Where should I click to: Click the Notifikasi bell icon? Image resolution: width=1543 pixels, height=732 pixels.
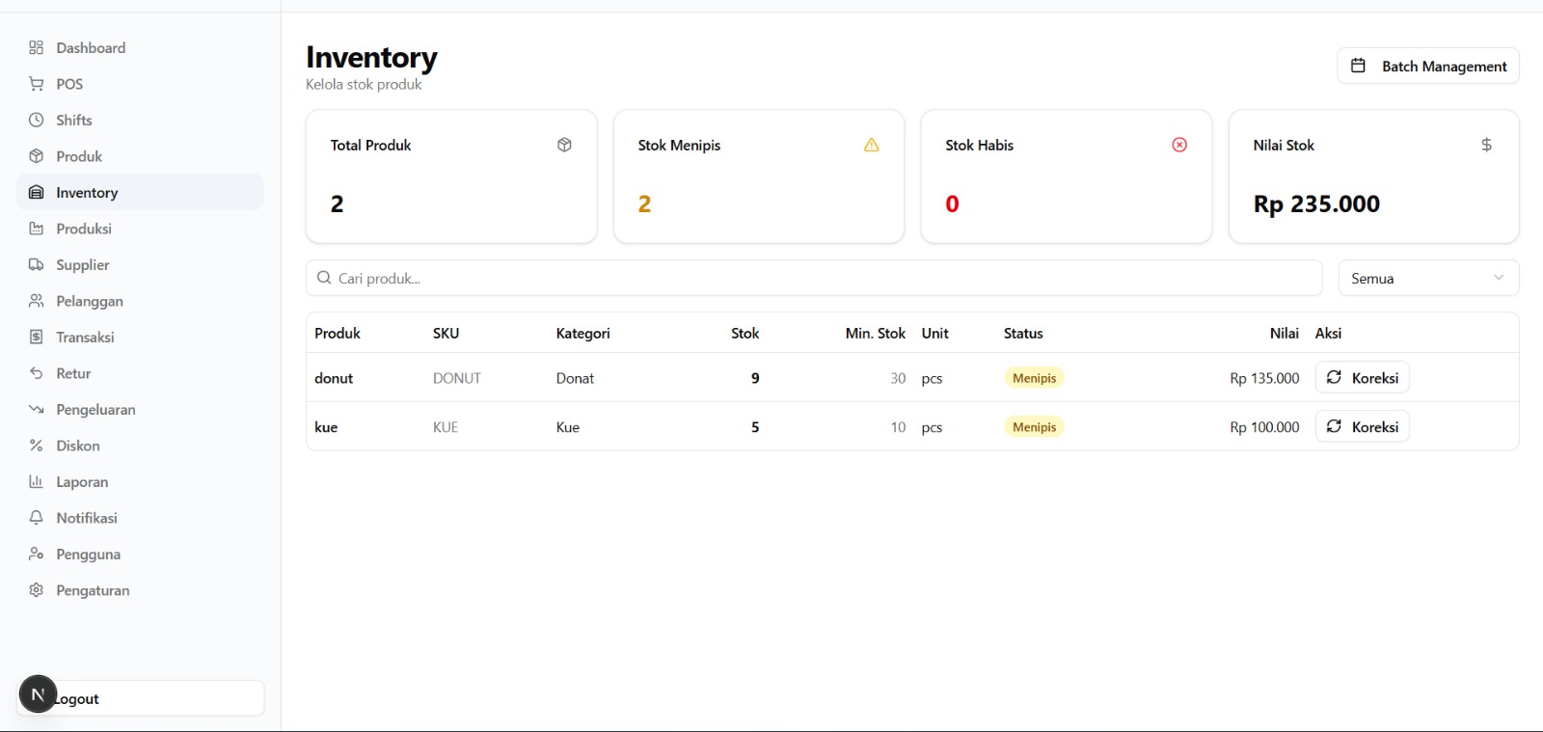click(x=37, y=518)
